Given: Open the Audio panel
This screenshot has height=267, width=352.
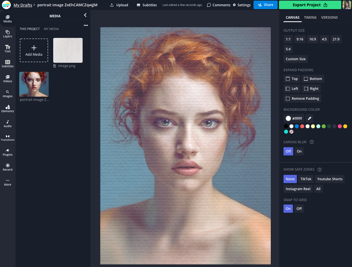Looking at the screenshot, I should click(7, 124).
